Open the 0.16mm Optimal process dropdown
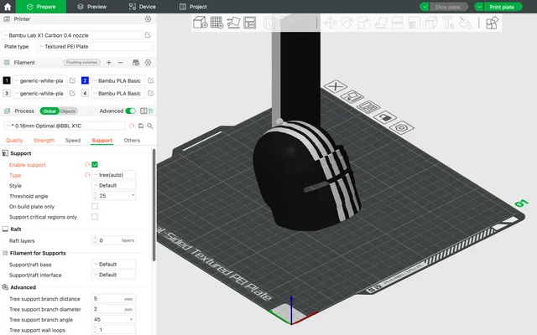Image resolution: width=537 pixels, height=335 pixels. tap(65, 126)
